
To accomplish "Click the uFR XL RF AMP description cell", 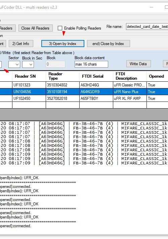I will click(130, 98).
